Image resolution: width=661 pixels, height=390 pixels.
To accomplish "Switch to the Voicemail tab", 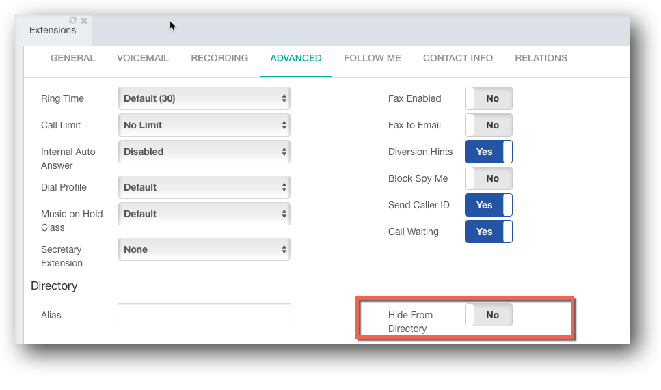I will point(143,58).
